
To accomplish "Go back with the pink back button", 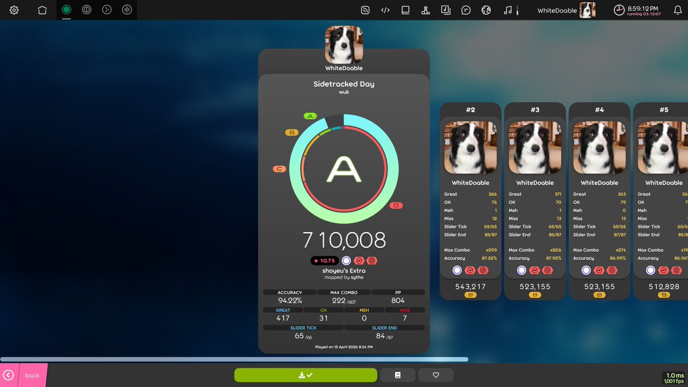I will [24, 375].
